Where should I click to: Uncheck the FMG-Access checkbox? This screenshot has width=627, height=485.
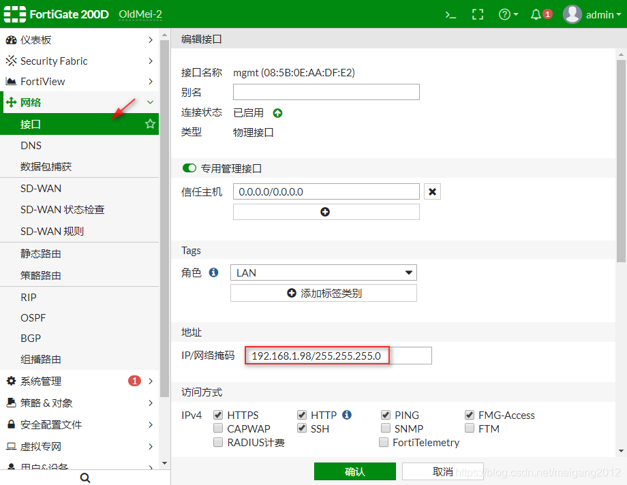[x=470, y=415]
